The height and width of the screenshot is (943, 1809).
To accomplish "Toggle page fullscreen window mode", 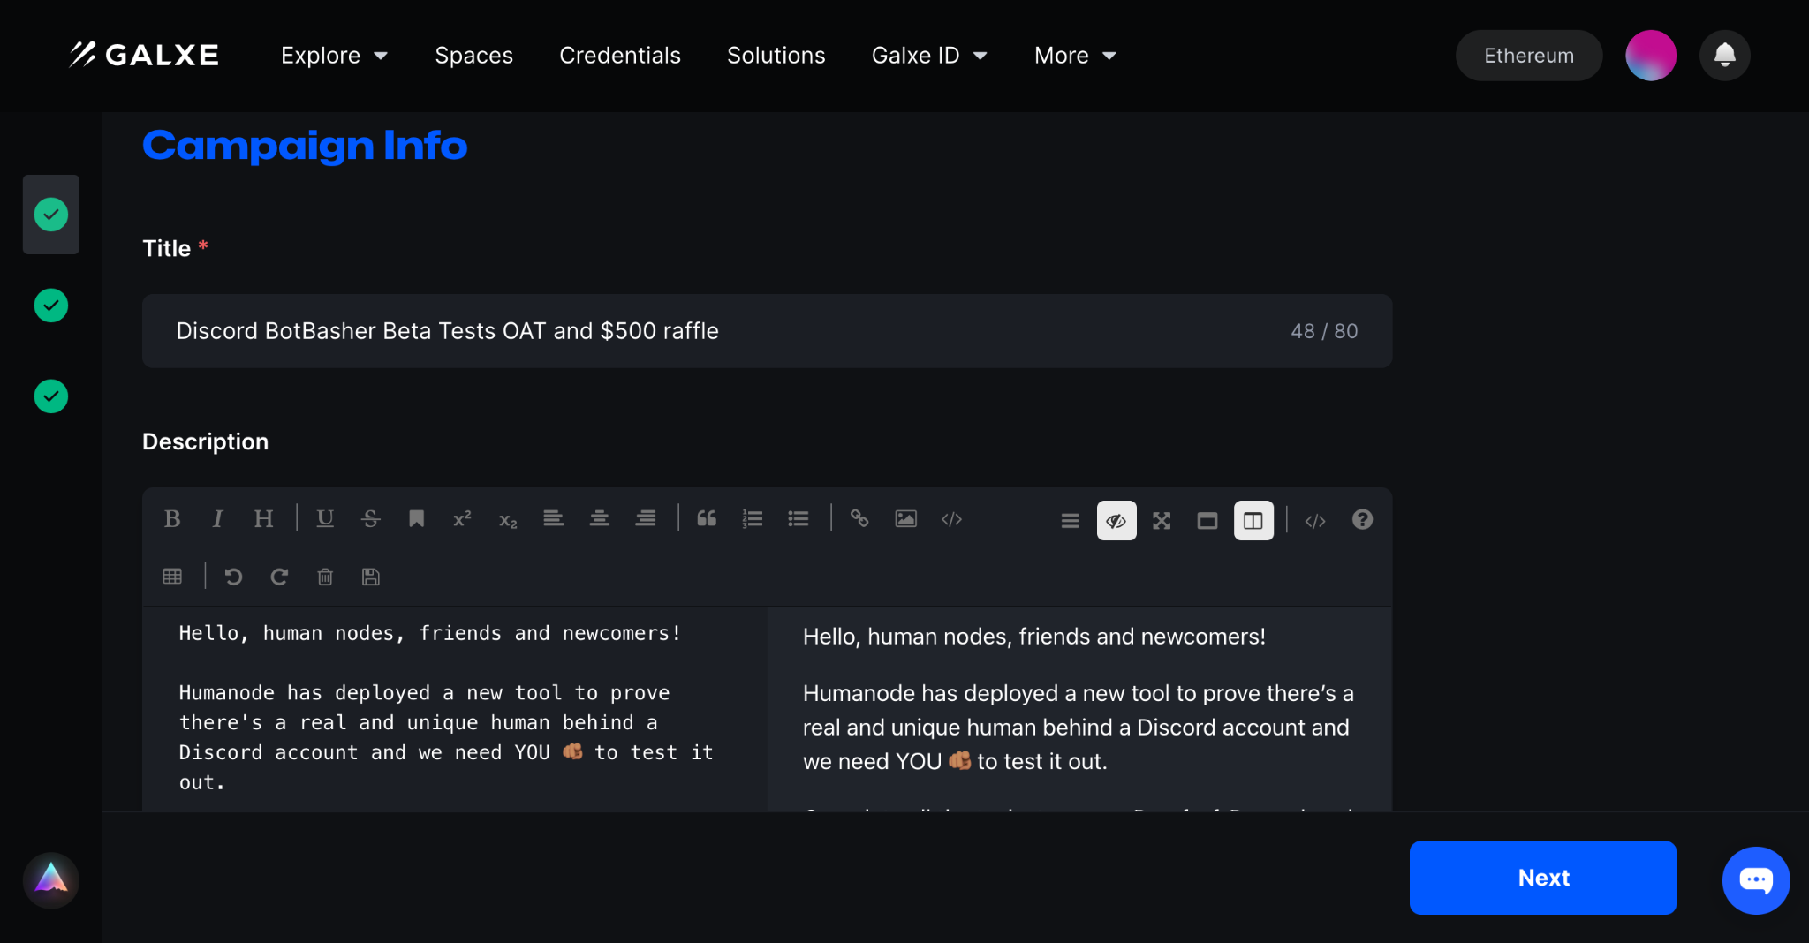I will [x=1207, y=521].
